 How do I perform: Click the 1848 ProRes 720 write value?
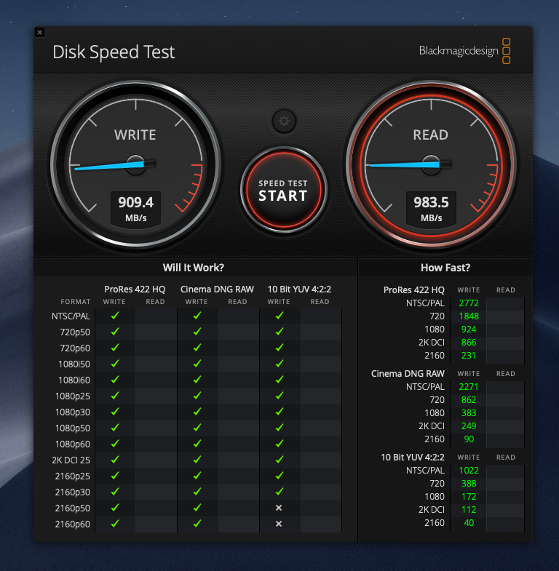tap(469, 316)
